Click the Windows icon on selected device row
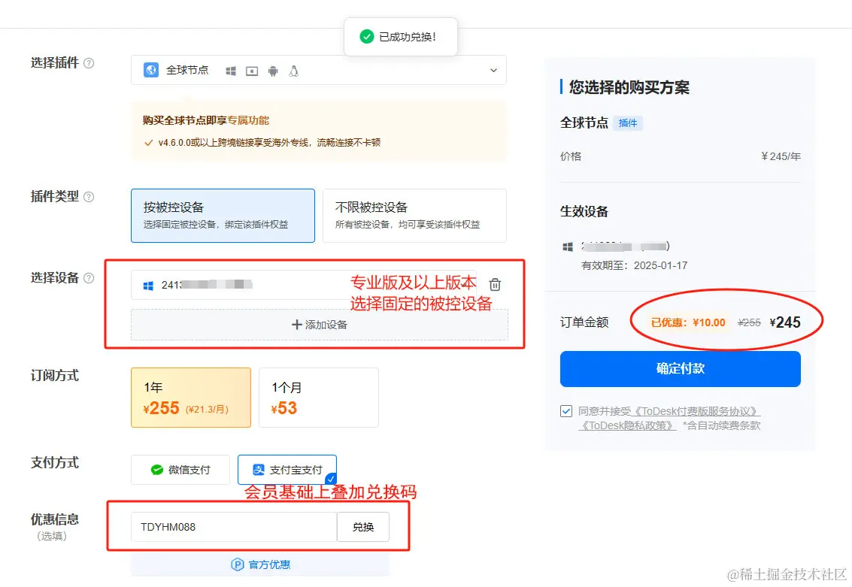This screenshot has width=852, height=587. click(x=148, y=286)
